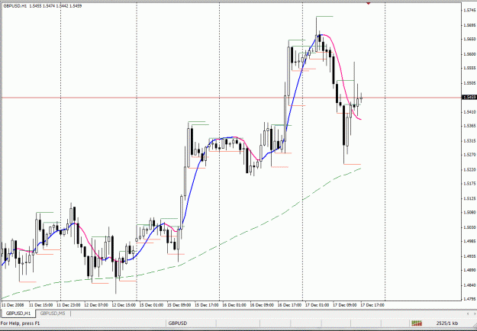
Task: Click the 1.4985 price scale label
Action: [x=469, y=242]
